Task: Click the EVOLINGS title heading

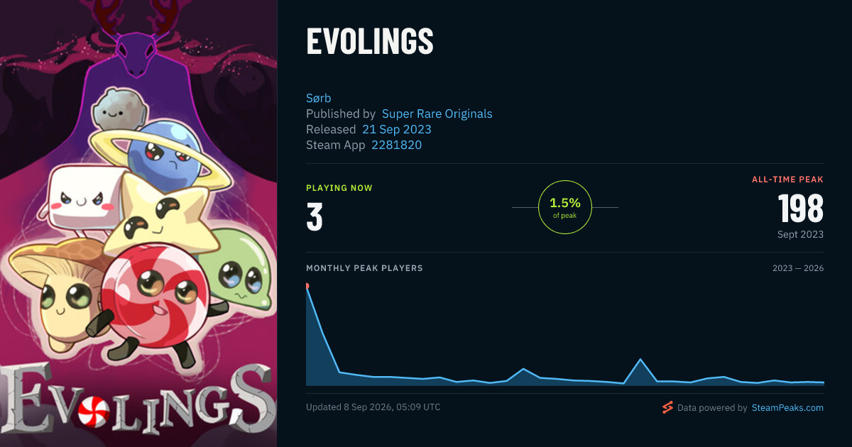Action: [x=369, y=42]
